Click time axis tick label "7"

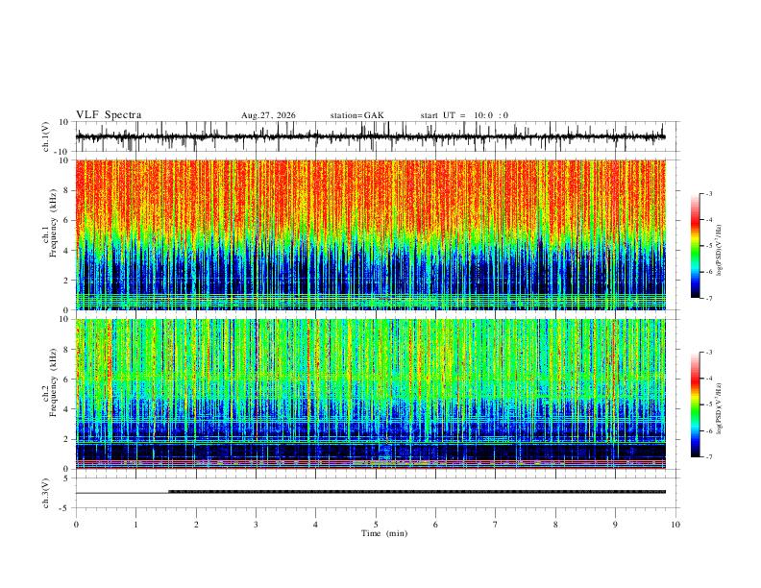(x=496, y=525)
